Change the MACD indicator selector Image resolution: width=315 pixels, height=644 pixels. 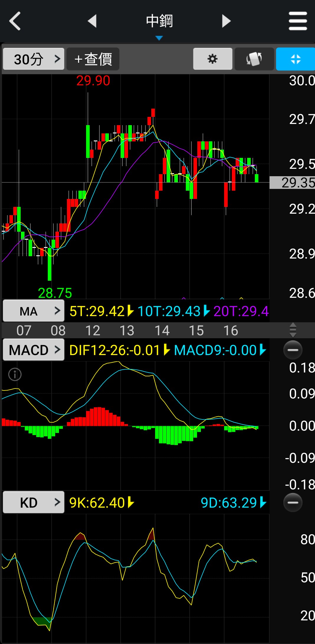click(34, 350)
